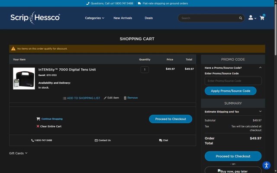Click the product thumbnail image
Screen dimensions: 277x173
24,79
